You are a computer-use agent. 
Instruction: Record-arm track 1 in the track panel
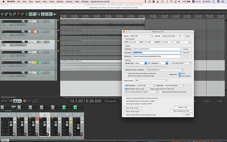(x=3, y=21)
